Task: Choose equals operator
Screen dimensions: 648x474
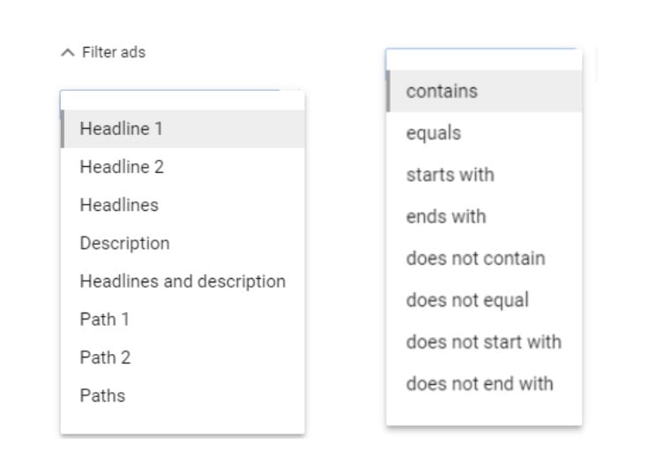Action: click(484, 132)
